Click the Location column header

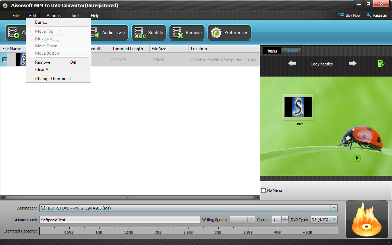coord(224,49)
